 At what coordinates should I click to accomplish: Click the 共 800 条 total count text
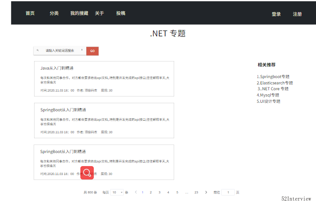coord(90,192)
